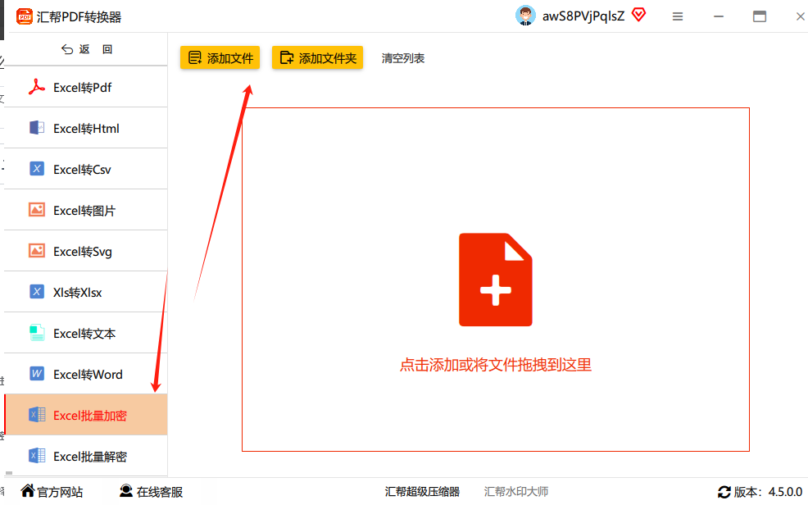Image resolution: width=808 pixels, height=505 pixels.
Task: Open the 汇帮水印大师 link
Action: [x=515, y=492]
